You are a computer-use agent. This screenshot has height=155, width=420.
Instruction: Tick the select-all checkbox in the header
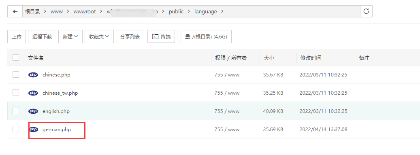click(16, 57)
